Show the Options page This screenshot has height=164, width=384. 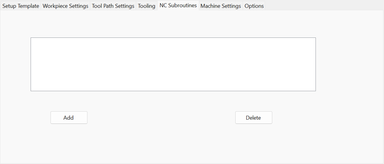[254, 6]
